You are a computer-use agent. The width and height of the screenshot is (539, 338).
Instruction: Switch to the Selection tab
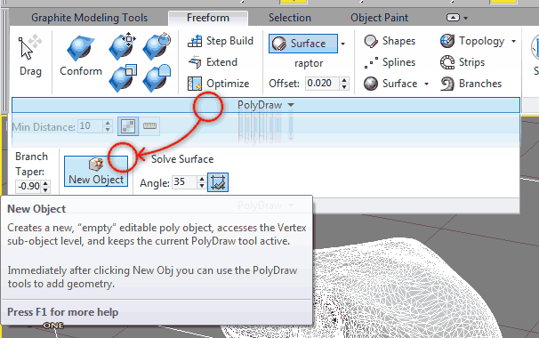coord(290,18)
